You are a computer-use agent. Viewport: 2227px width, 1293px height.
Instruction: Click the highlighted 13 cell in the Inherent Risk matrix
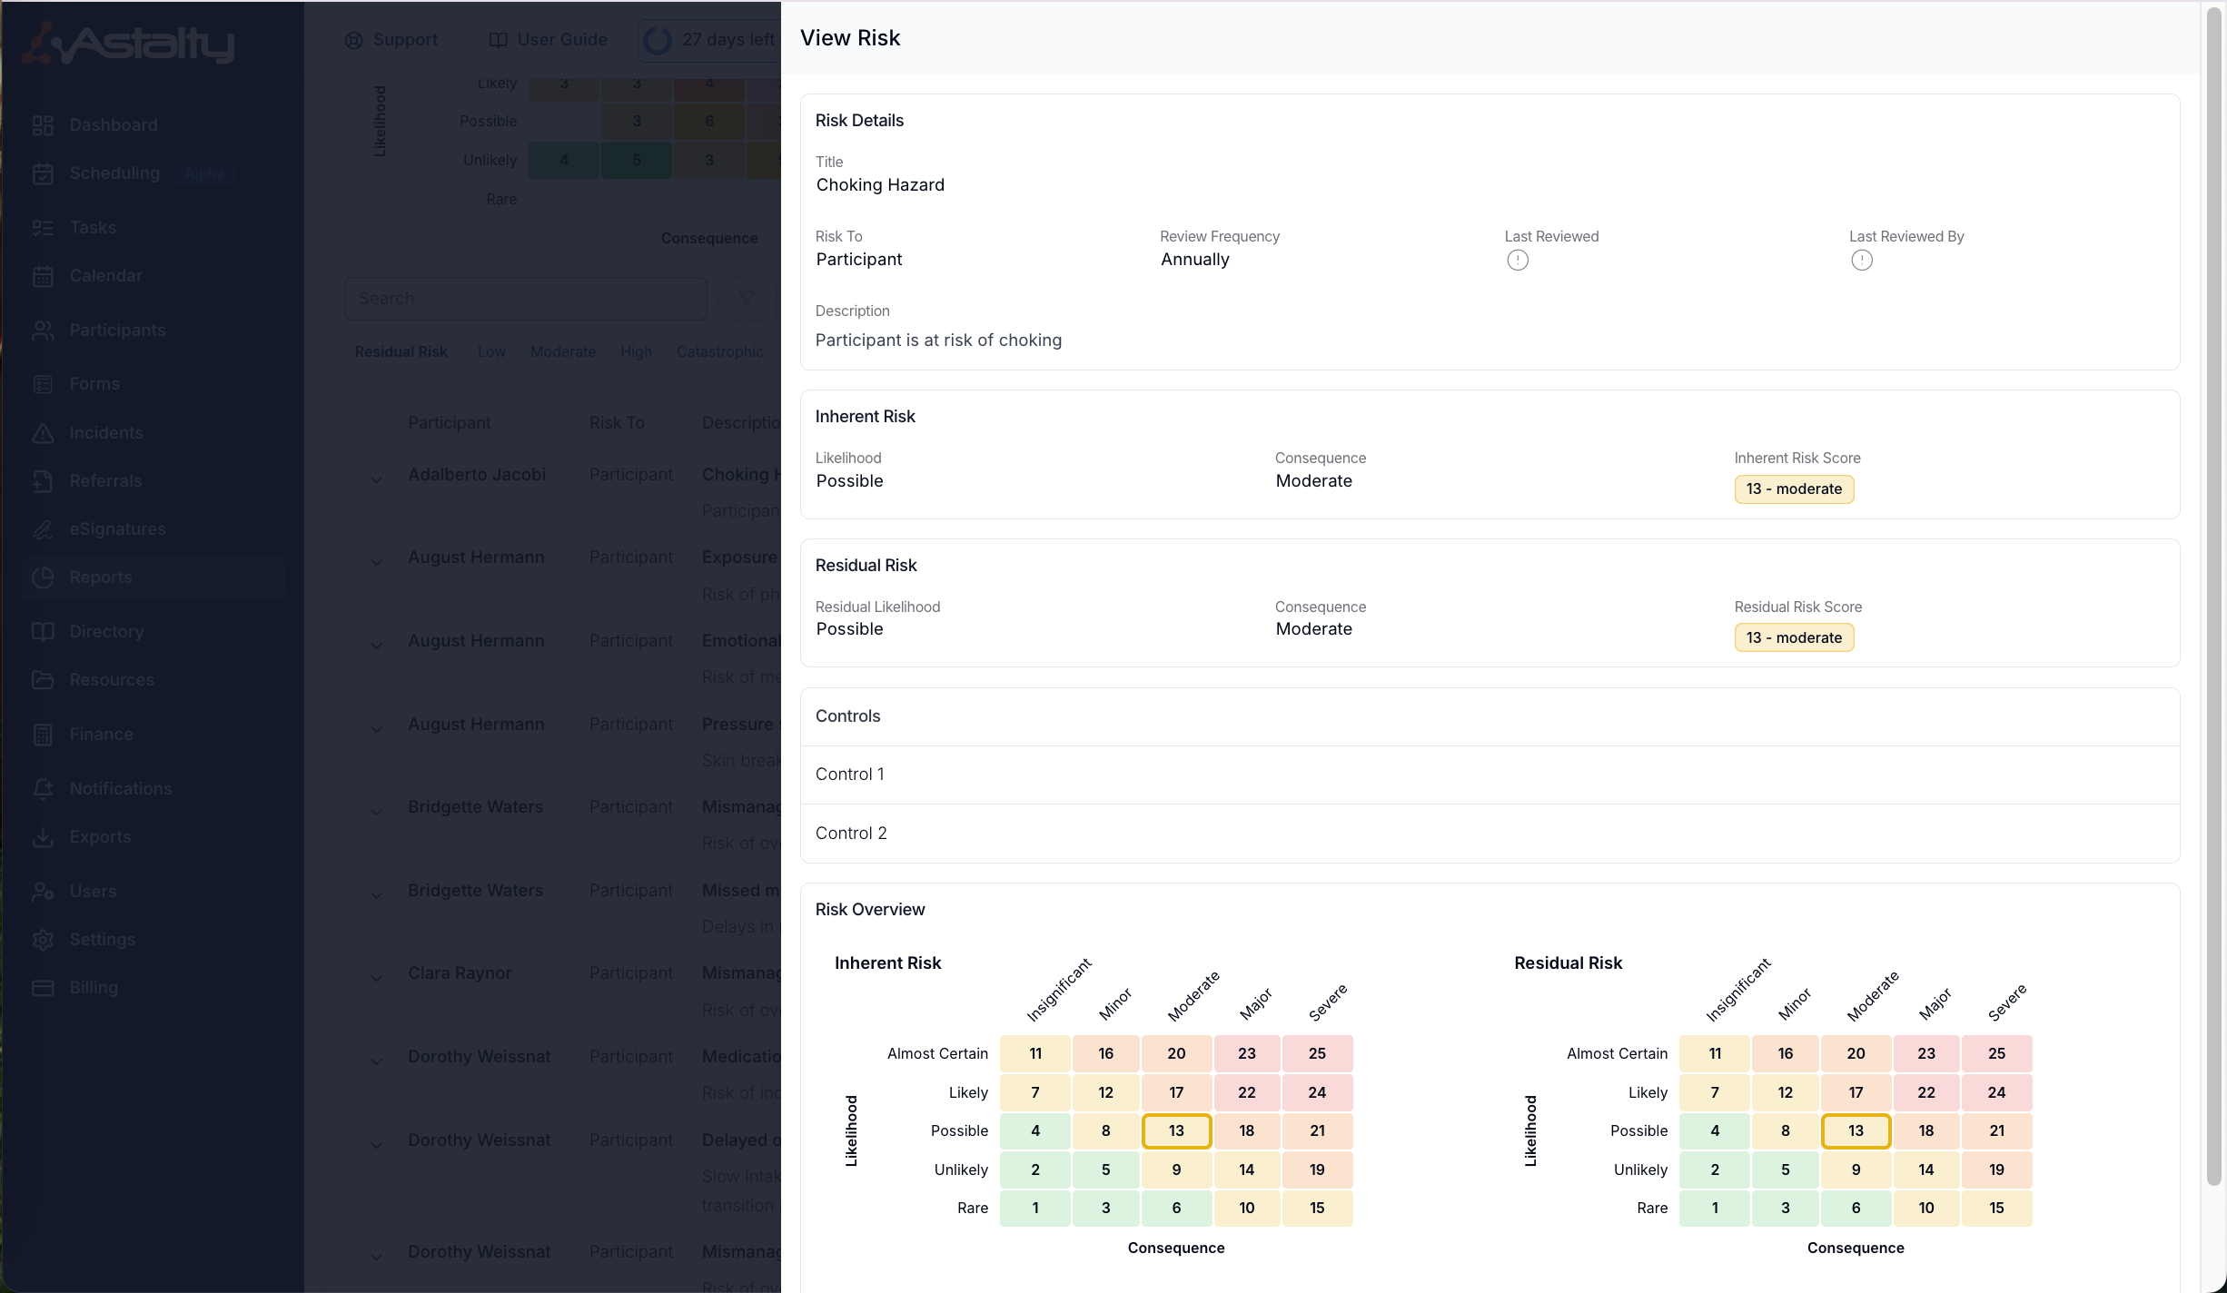click(1176, 1131)
